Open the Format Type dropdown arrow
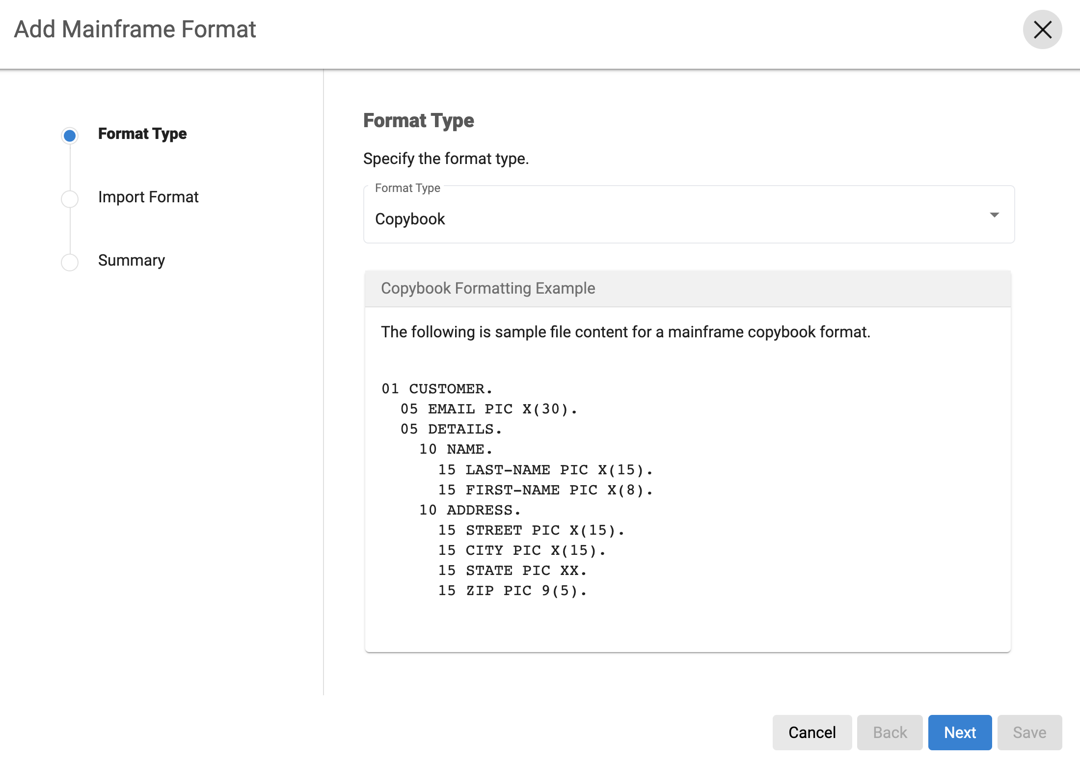1080x765 pixels. coord(994,215)
